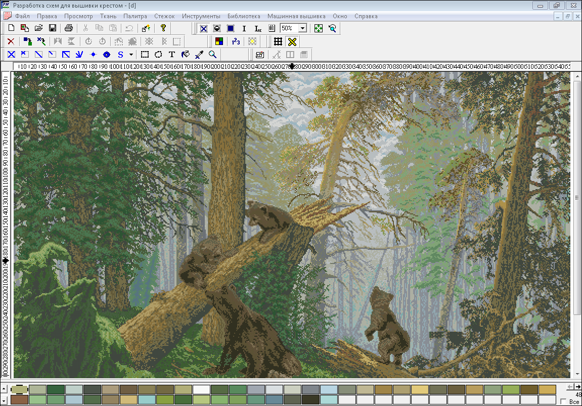Click the red X delete icon
The width and height of the screenshot is (582, 406).
click(11, 41)
